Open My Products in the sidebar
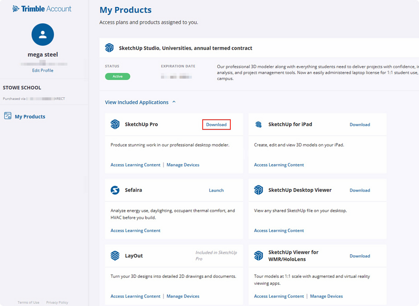This screenshot has height=306, width=419. (30, 117)
